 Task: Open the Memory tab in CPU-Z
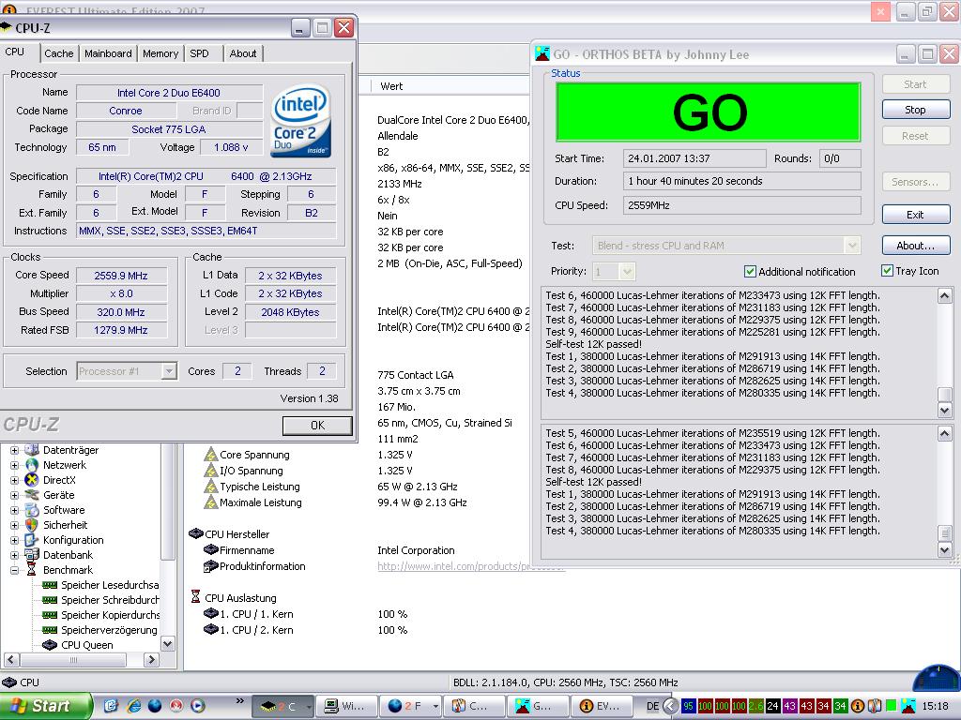pyautogui.click(x=160, y=53)
